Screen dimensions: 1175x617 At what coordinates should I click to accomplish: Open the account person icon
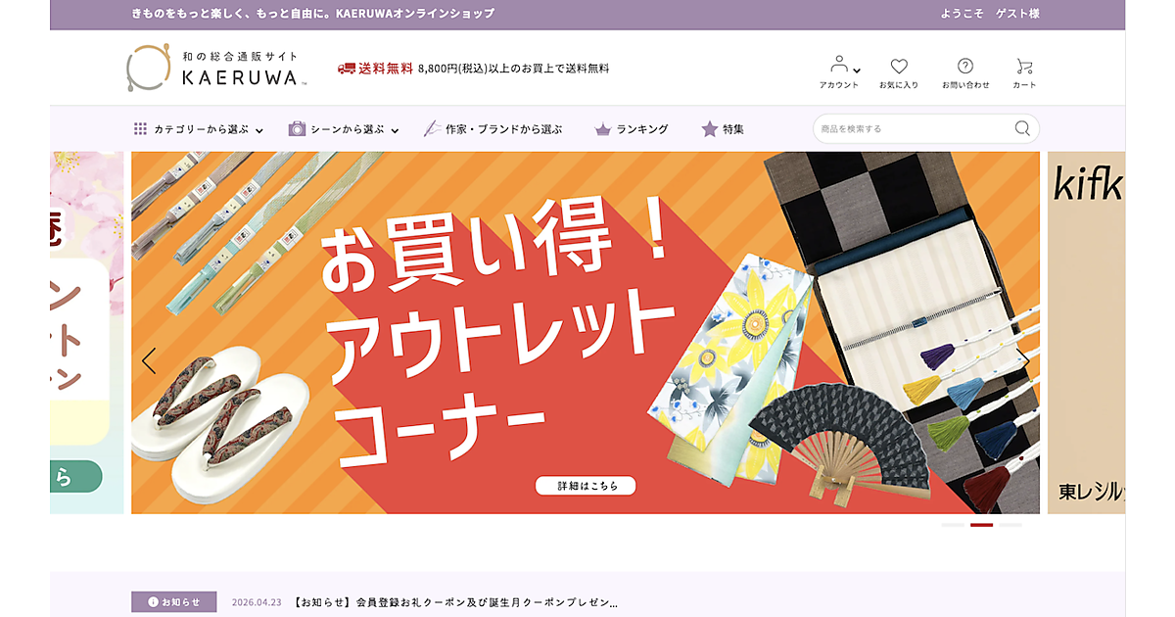[838, 65]
